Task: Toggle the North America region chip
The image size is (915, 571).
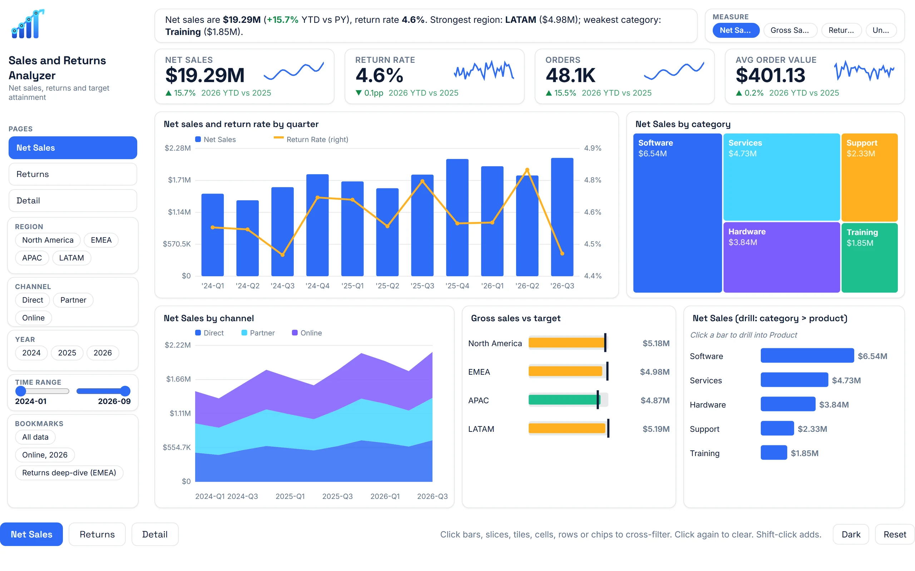Action: [48, 240]
